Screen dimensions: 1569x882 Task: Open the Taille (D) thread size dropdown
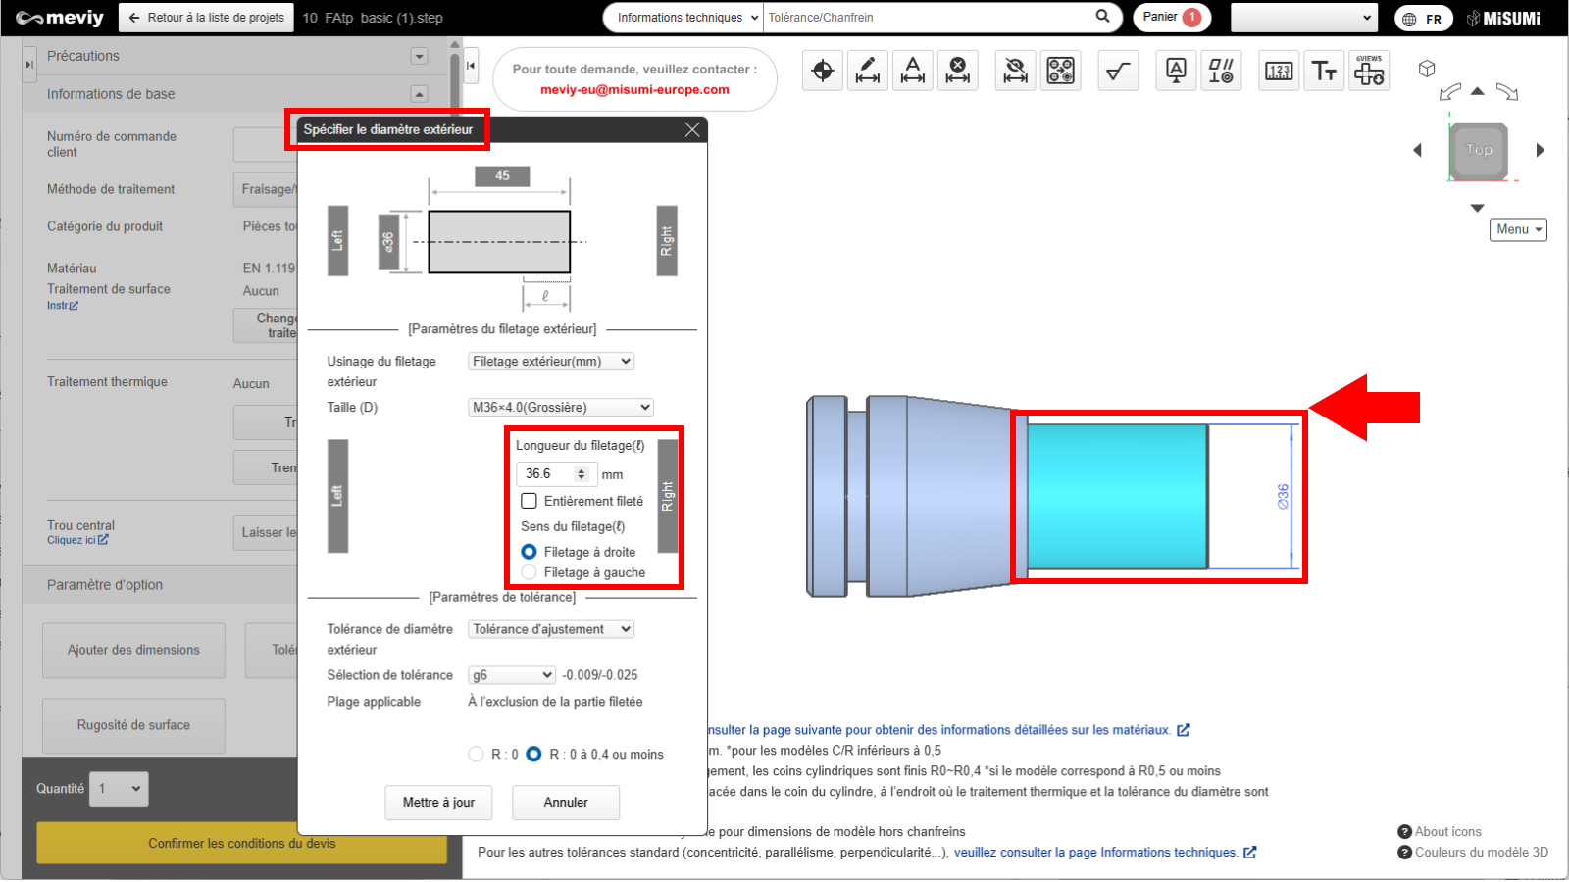560,408
